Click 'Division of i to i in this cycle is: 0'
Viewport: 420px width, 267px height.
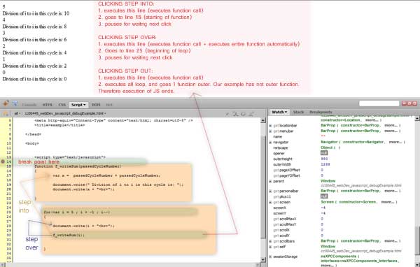34,79
